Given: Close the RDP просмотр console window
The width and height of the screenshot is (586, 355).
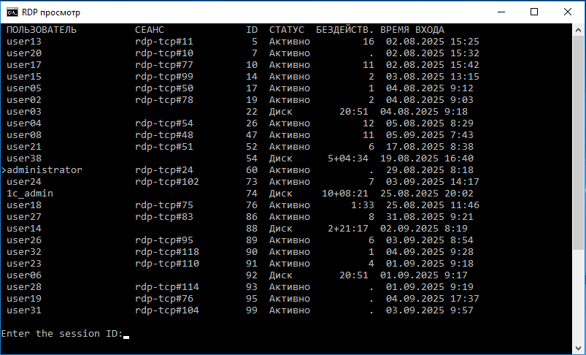Looking at the screenshot, I should pos(568,12).
